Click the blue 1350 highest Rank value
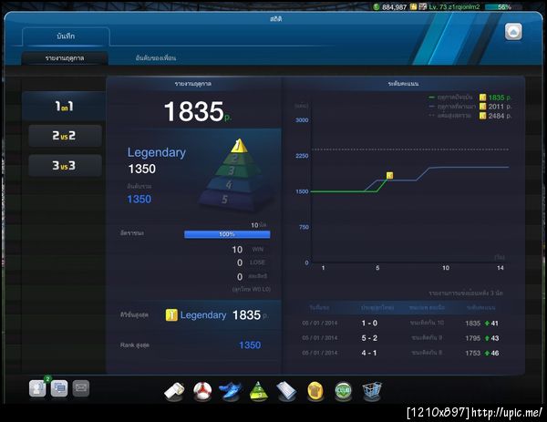The image size is (547, 422). click(x=250, y=345)
